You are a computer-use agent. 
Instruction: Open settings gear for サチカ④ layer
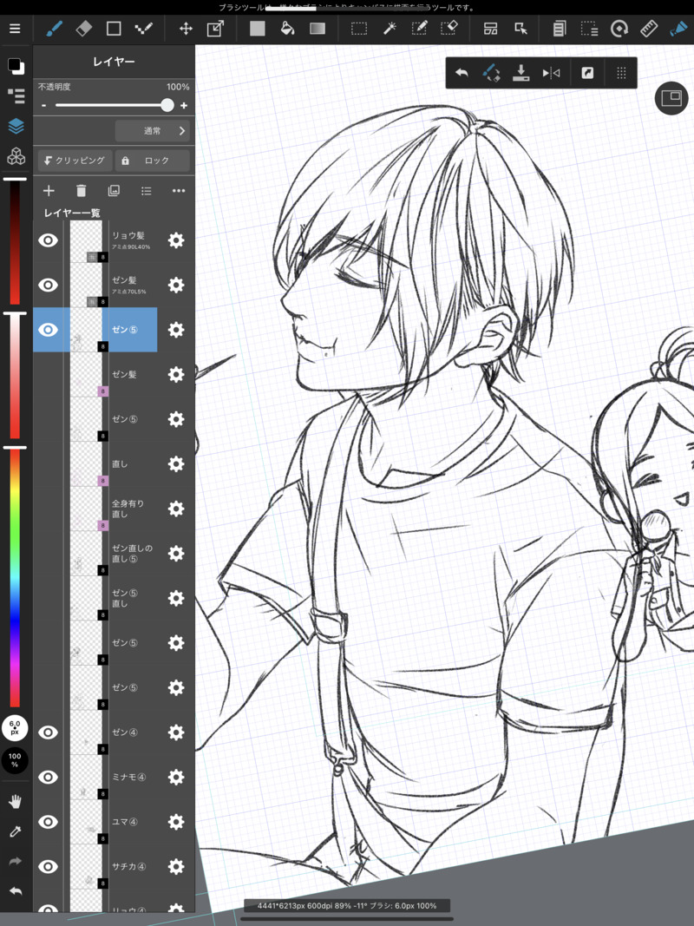[176, 866]
